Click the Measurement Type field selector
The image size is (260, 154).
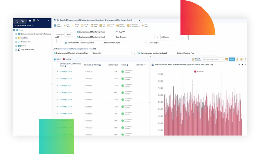click(123, 43)
